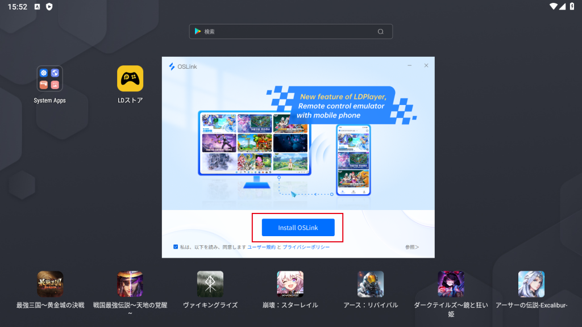The image size is (582, 327).
Task: Click the Install OSLink button
Action: (298, 227)
